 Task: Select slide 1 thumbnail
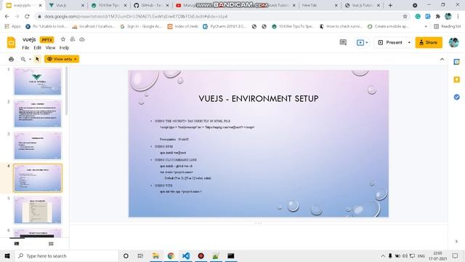pyautogui.click(x=38, y=81)
